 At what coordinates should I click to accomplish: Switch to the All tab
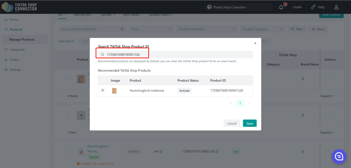coord(63,15)
